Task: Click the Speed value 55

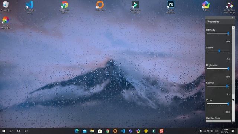Action: (228, 59)
